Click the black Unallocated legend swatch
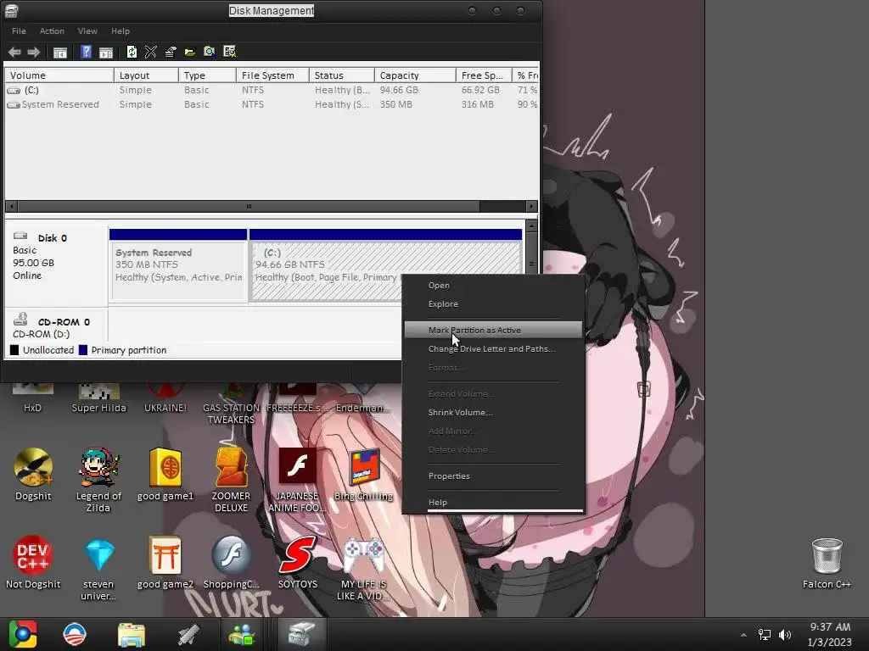Screen dimensions: 869x651 tap(14, 350)
